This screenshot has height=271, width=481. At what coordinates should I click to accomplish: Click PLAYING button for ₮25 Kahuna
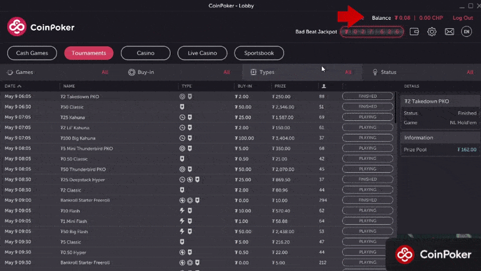pos(367,117)
